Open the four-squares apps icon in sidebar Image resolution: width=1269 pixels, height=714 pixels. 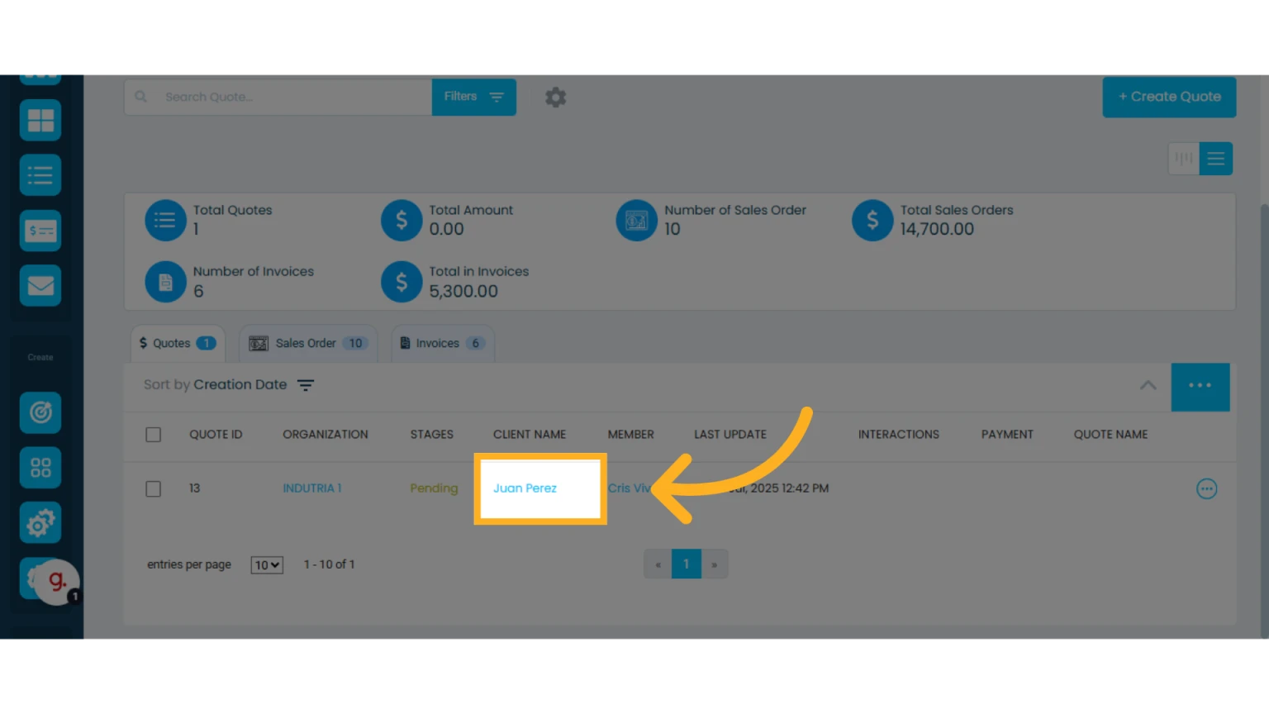(x=40, y=468)
